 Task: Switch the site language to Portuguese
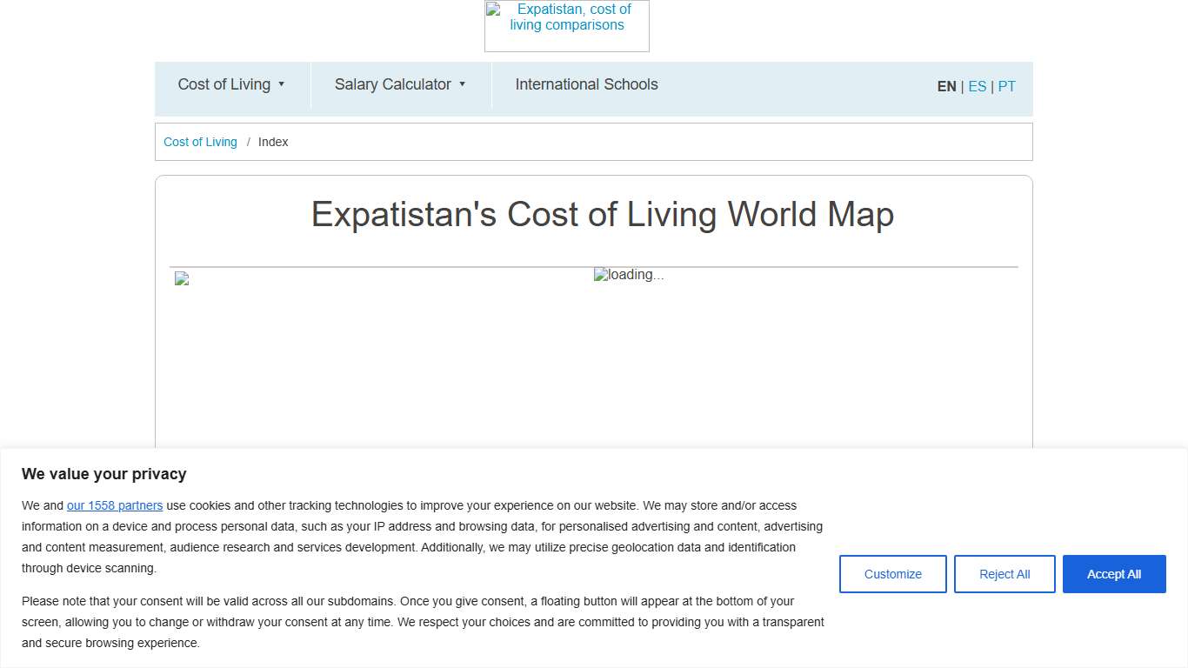pos(1006,86)
